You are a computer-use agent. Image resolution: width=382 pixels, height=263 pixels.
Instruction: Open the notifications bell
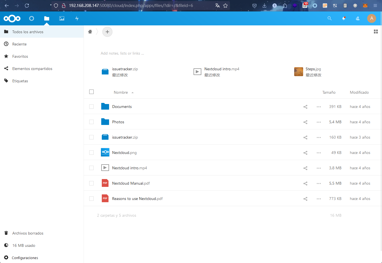click(x=344, y=18)
